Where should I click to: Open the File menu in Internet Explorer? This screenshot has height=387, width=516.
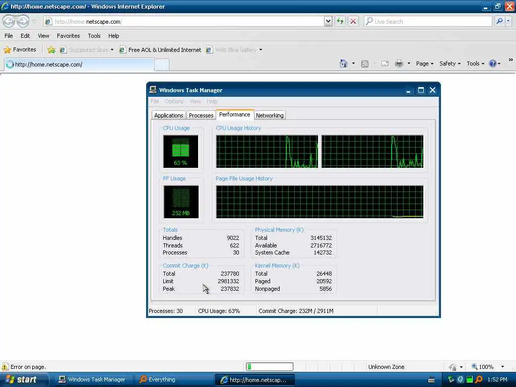(9, 36)
